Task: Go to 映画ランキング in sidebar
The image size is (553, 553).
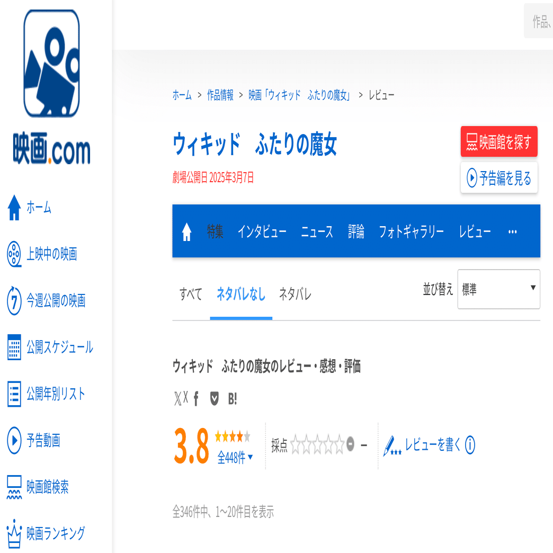Action: pyautogui.click(x=56, y=533)
